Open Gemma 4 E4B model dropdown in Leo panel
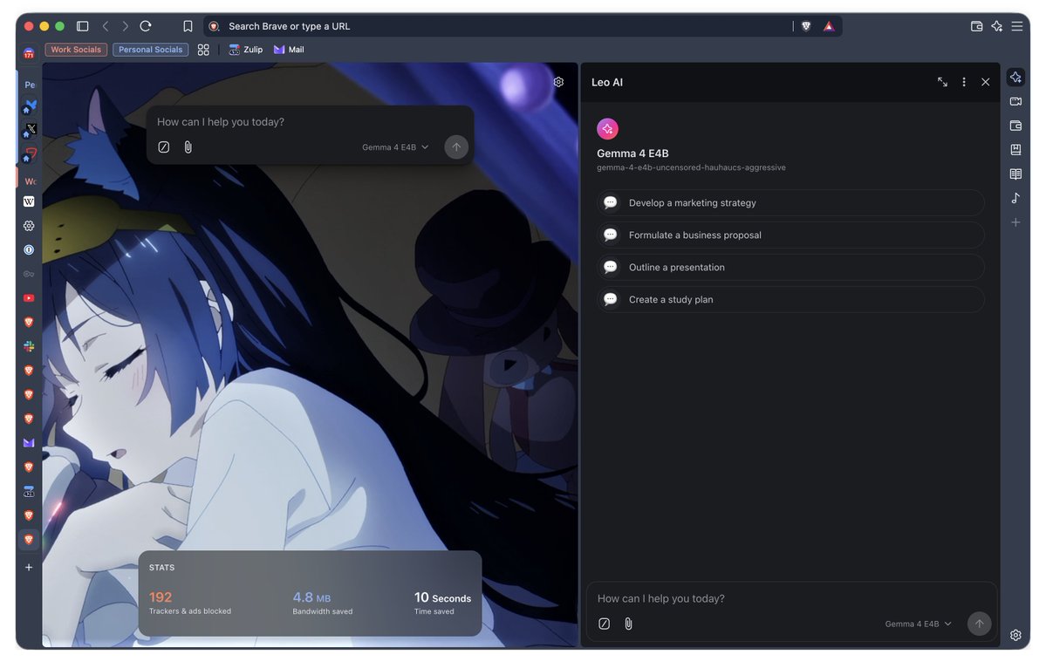1046x668 pixels. pos(918,624)
